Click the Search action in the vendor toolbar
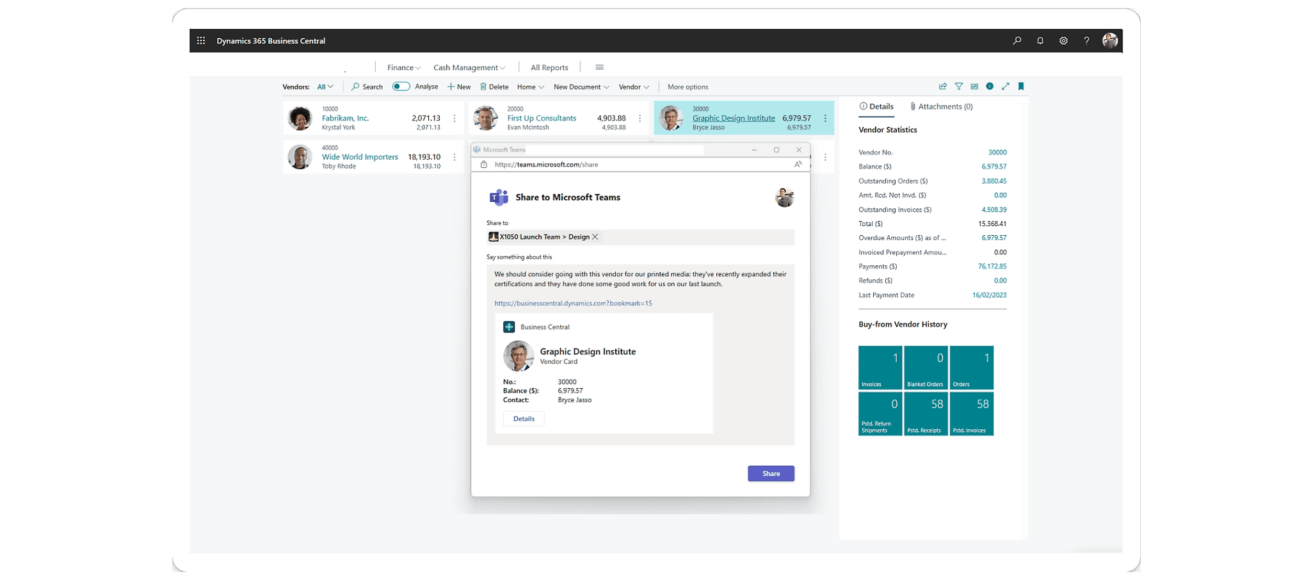The width and height of the screenshot is (1311, 581). tap(367, 87)
